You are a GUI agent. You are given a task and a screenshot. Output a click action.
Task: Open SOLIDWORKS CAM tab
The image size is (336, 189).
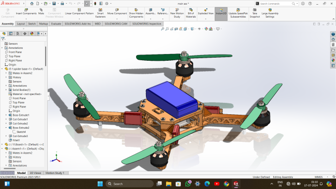(116, 24)
